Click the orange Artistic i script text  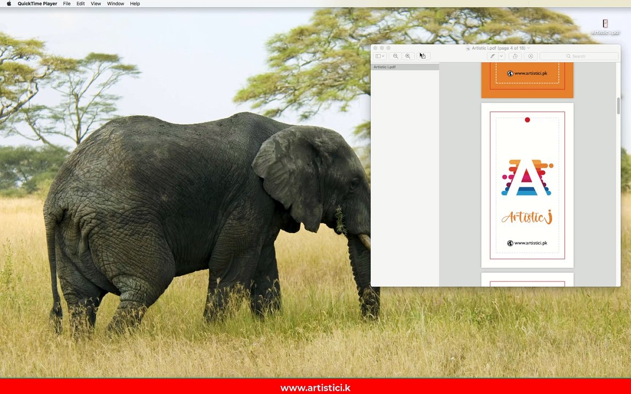(527, 217)
